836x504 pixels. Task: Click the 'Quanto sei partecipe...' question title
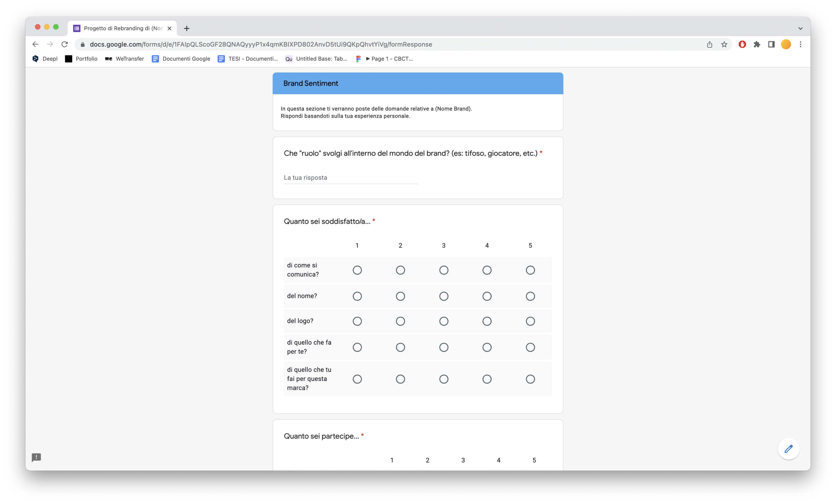click(321, 436)
